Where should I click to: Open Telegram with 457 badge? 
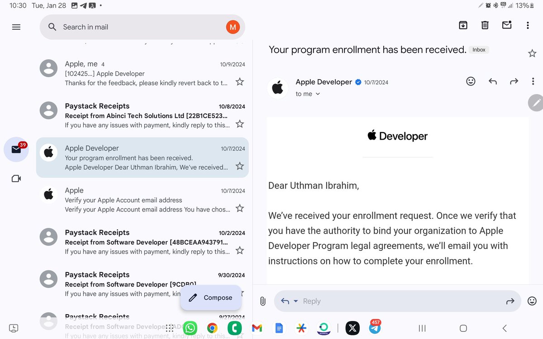tap(375, 327)
